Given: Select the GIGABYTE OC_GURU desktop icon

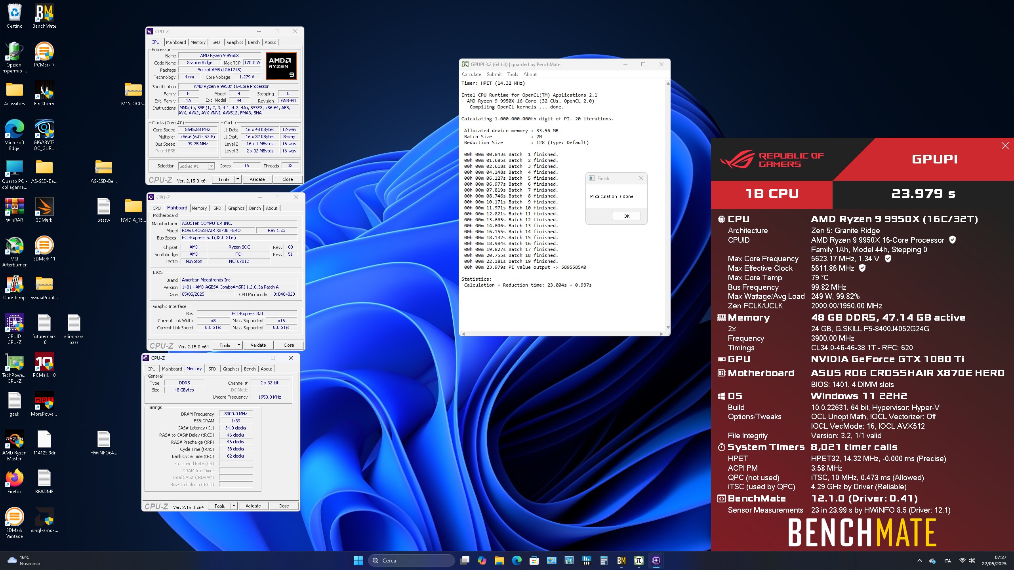Looking at the screenshot, I should [44, 135].
